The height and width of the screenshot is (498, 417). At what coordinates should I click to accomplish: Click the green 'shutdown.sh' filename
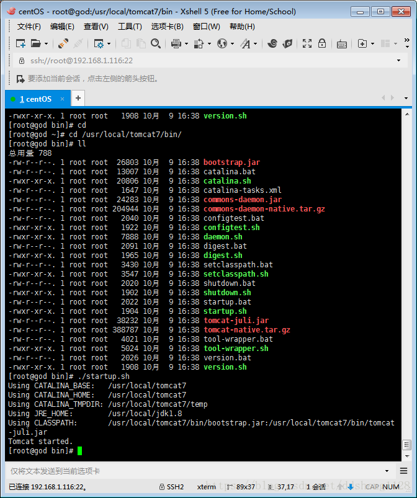coord(227,293)
